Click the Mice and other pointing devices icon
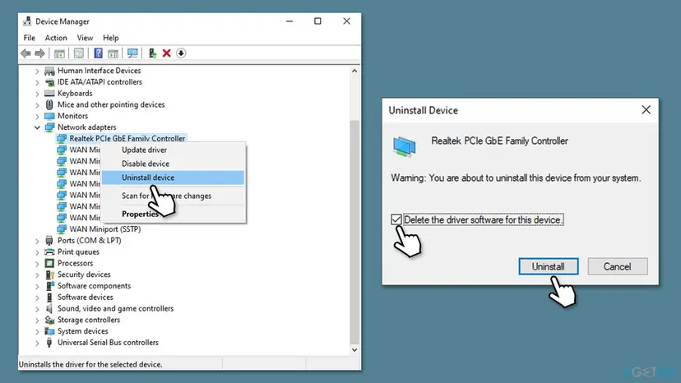The image size is (681, 383). point(49,104)
